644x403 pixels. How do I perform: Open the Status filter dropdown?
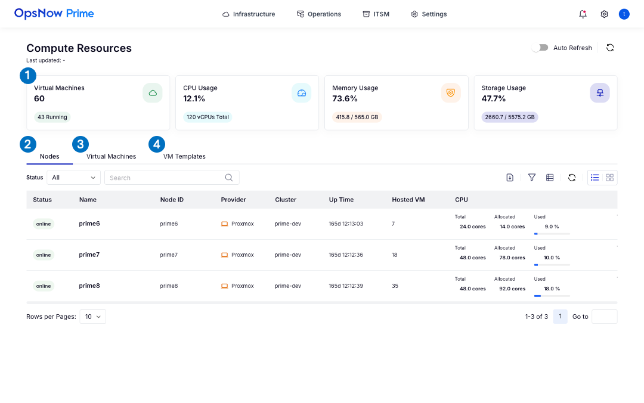click(74, 178)
